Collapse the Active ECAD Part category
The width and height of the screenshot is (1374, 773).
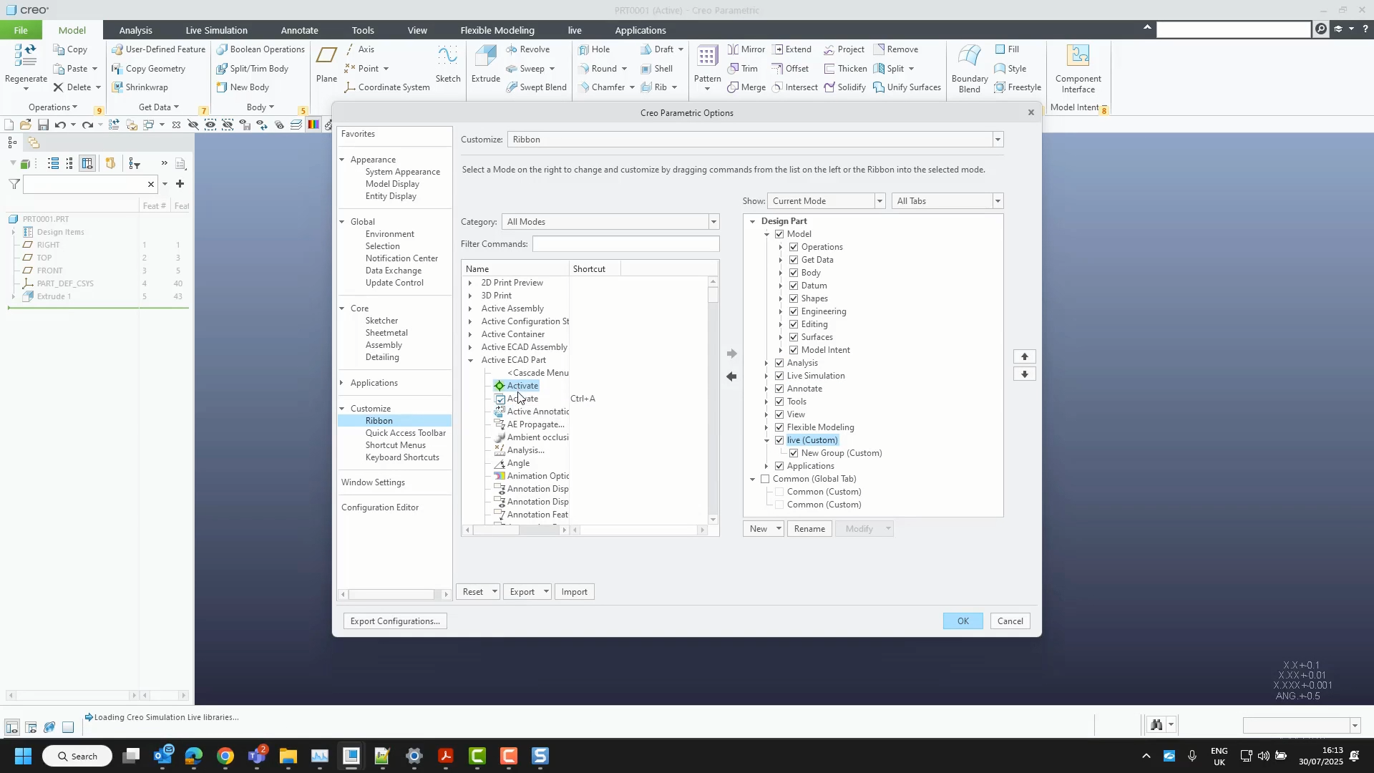470,360
